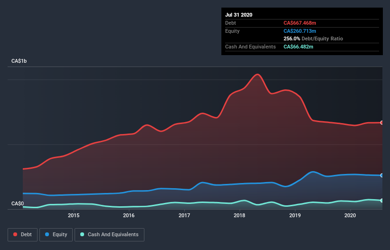Click the red Debt endpoint marker
Viewport: 390px width, 250px height.
382,123
